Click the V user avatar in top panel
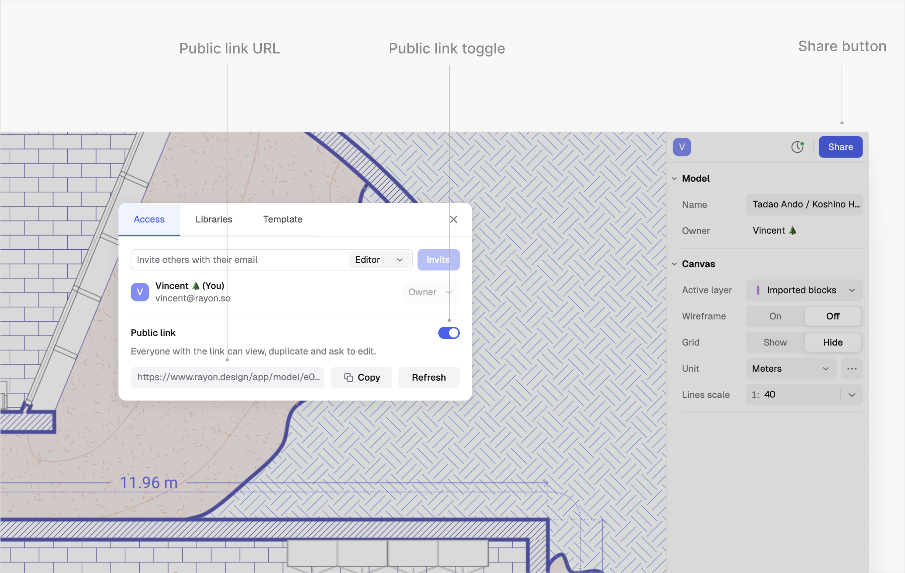Screen dimensions: 905x573 tap(682, 147)
